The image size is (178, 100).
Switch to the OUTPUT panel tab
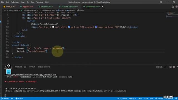point(32,67)
